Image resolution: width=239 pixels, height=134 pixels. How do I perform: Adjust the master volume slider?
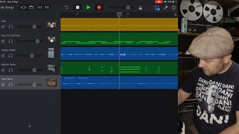tap(121, 7)
